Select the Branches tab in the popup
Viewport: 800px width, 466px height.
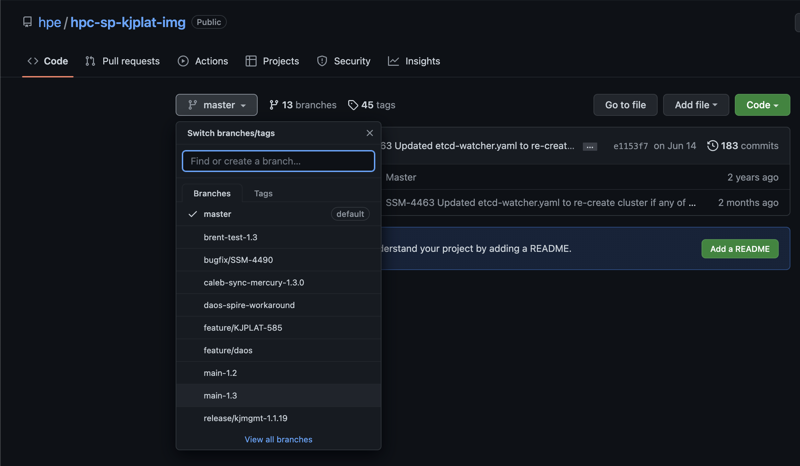pos(212,193)
